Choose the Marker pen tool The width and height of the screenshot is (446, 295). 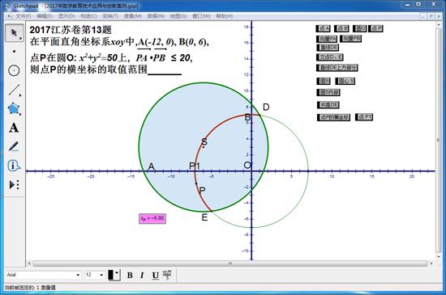tap(14, 146)
